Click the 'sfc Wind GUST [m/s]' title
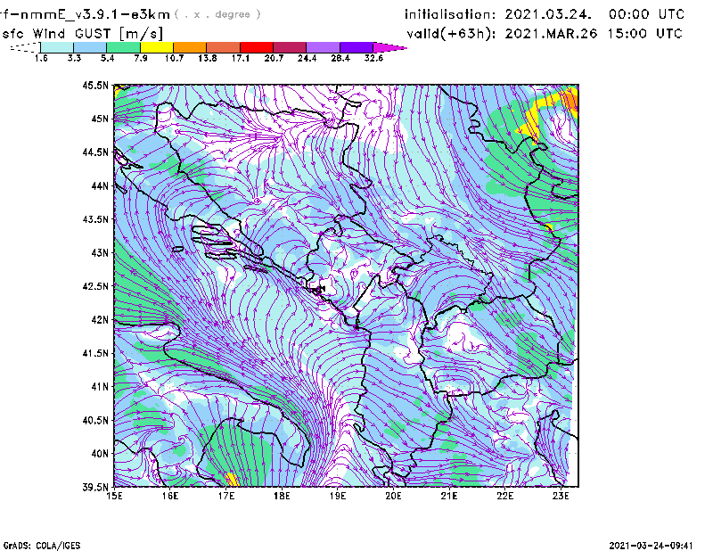 coord(82,34)
